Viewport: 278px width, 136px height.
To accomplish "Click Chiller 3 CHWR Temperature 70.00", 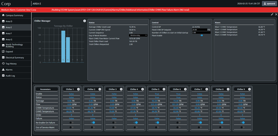I will pos(112,108).
